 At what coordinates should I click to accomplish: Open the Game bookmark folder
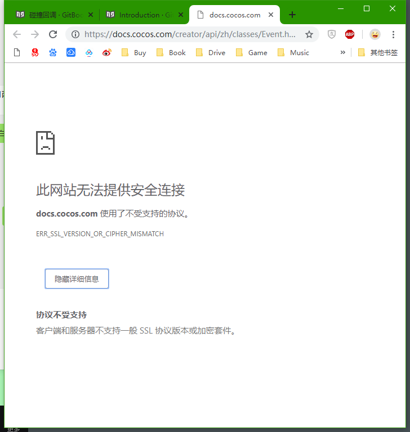(251, 52)
